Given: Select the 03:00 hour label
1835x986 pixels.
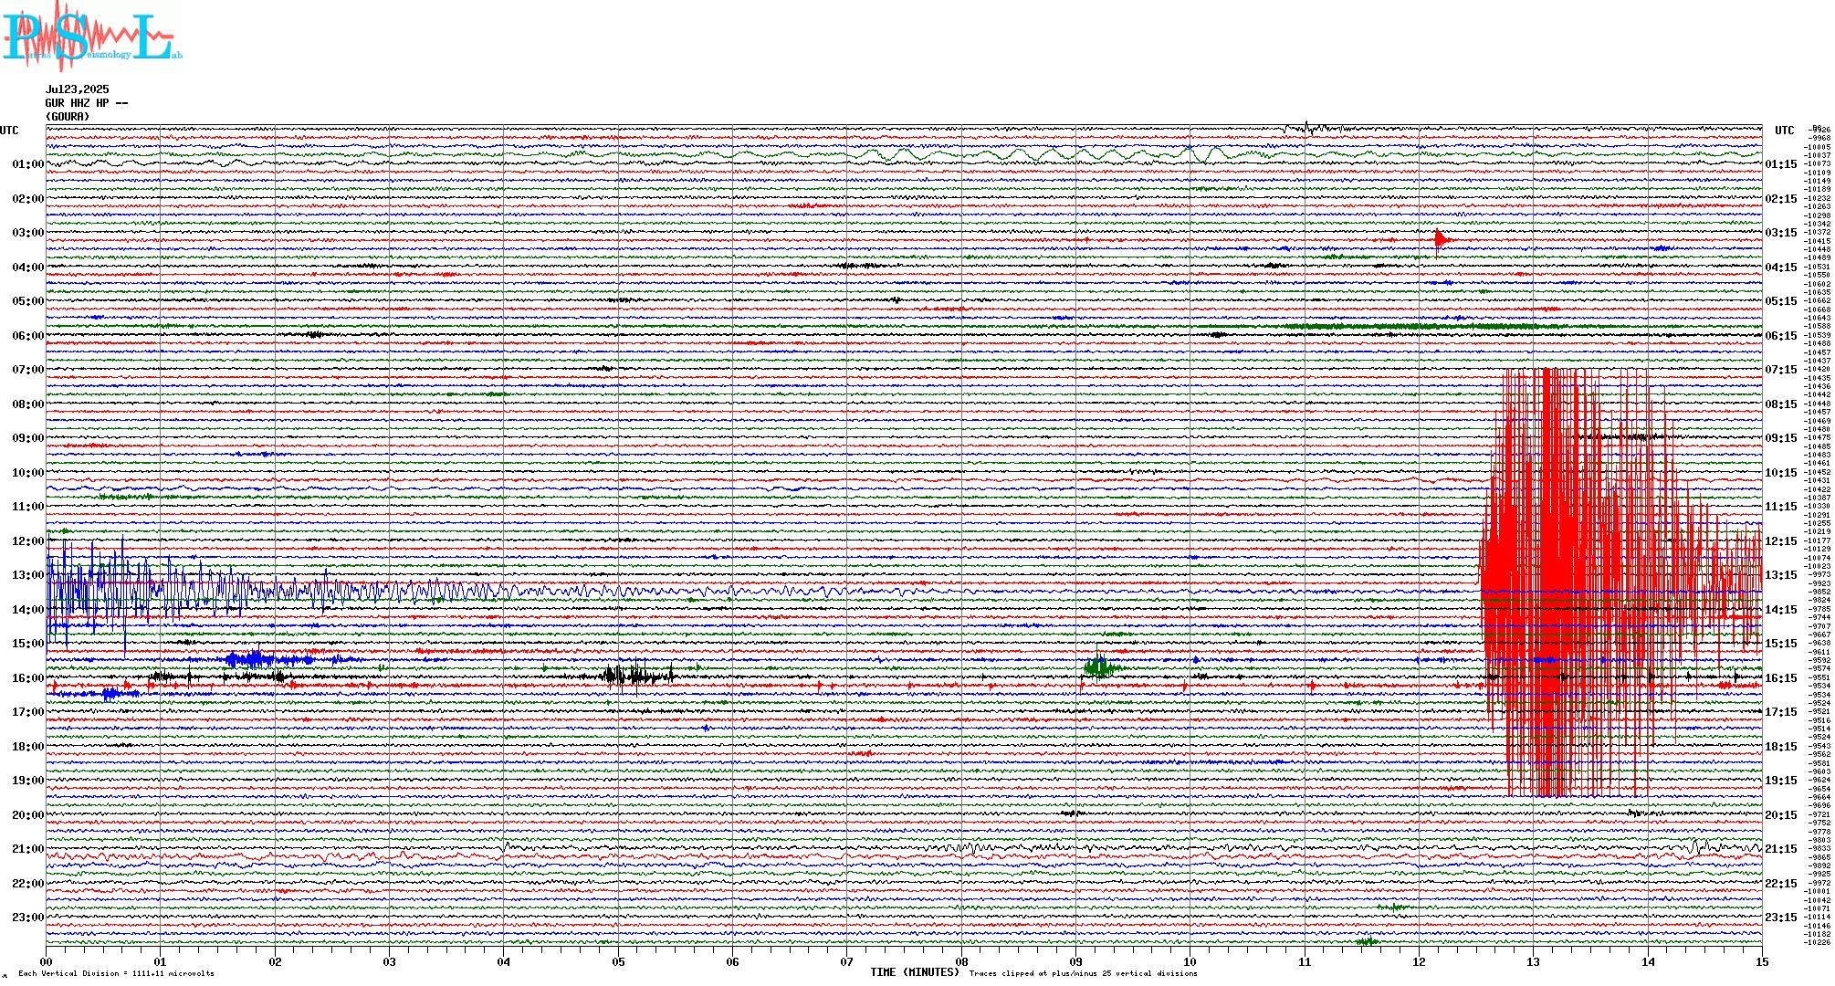Looking at the screenshot, I should (x=27, y=233).
